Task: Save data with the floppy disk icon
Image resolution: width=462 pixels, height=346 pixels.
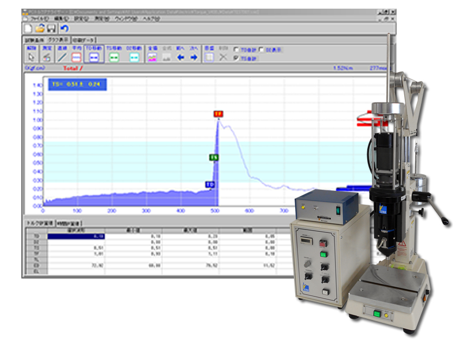Action: pos(51,28)
